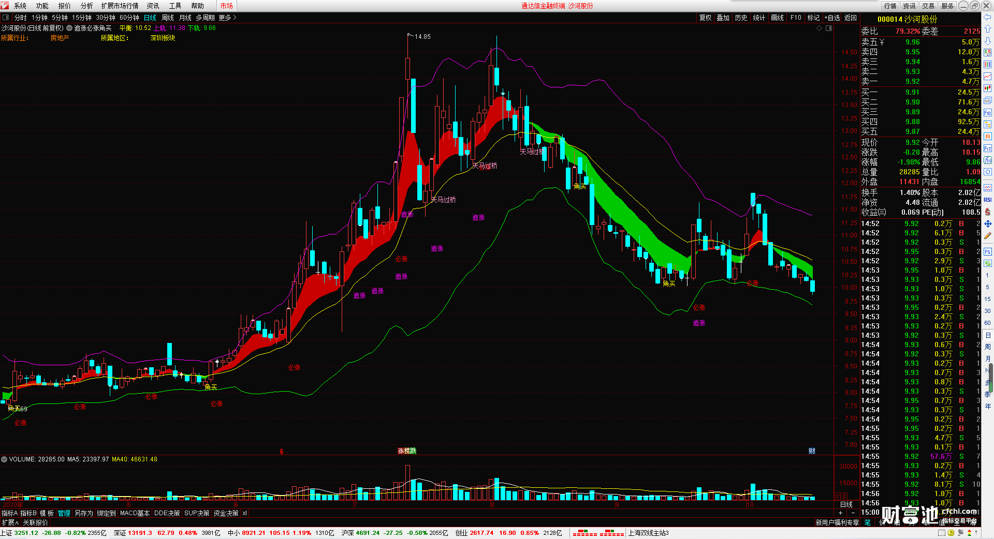994x539 pixels.
Task: Click the 财 marker on the chart
Action: click(812, 451)
